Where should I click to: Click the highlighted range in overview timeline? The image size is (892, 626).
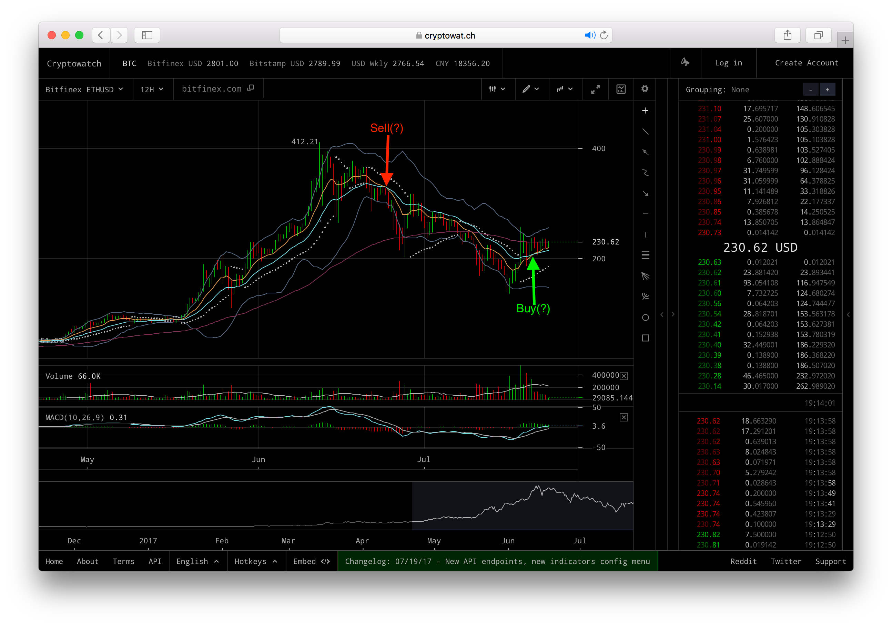[x=523, y=506]
